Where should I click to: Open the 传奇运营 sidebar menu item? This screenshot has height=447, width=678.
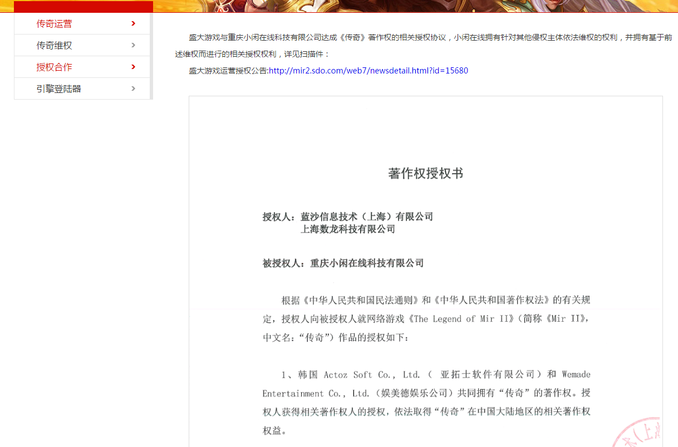54,23
